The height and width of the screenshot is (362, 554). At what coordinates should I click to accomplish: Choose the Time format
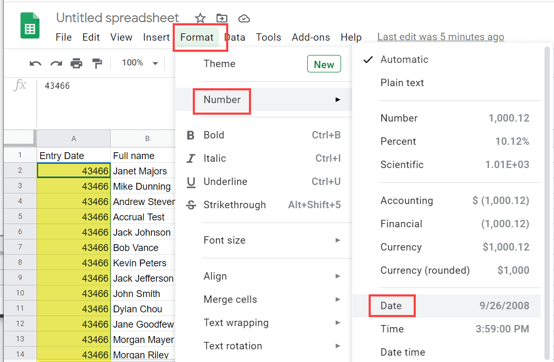pos(446,329)
